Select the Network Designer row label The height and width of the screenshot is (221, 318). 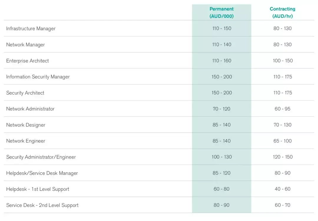coord(26,125)
